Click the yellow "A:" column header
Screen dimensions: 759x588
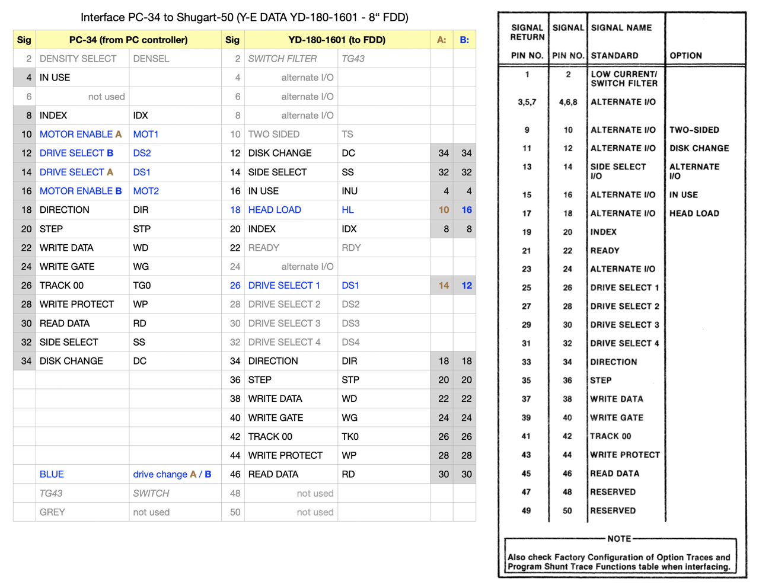pos(441,40)
